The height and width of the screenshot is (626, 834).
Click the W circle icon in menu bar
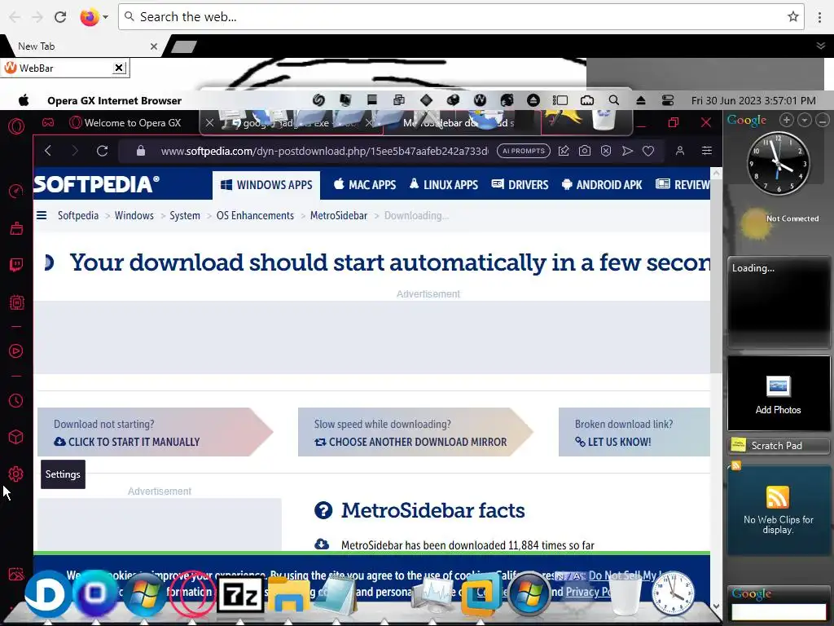tap(480, 100)
